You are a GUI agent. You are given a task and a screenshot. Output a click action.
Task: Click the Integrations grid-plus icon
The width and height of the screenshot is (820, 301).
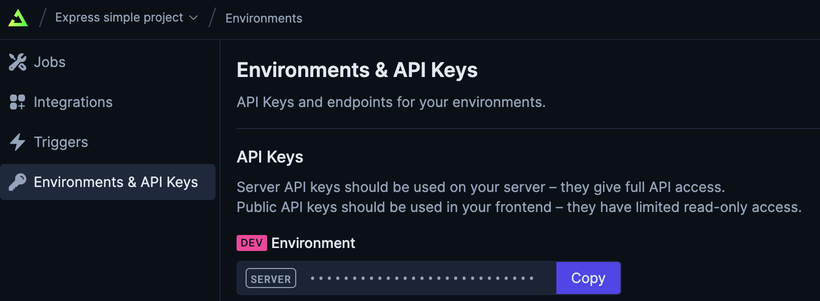tap(18, 102)
